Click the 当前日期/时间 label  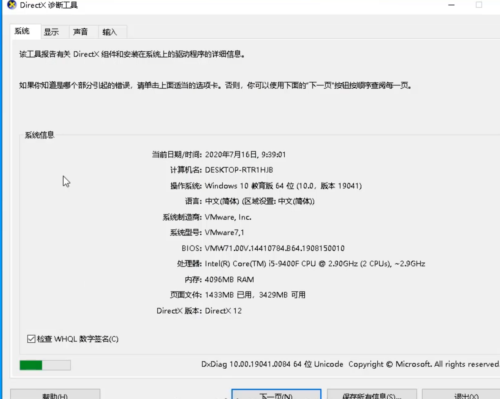pyautogui.click(x=177, y=155)
